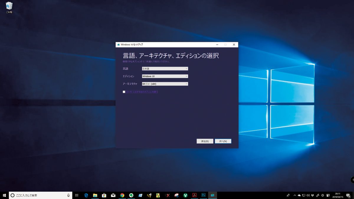Open the Windows Start menu
The height and width of the screenshot is (199, 354).
pyautogui.click(x=4, y=195)
